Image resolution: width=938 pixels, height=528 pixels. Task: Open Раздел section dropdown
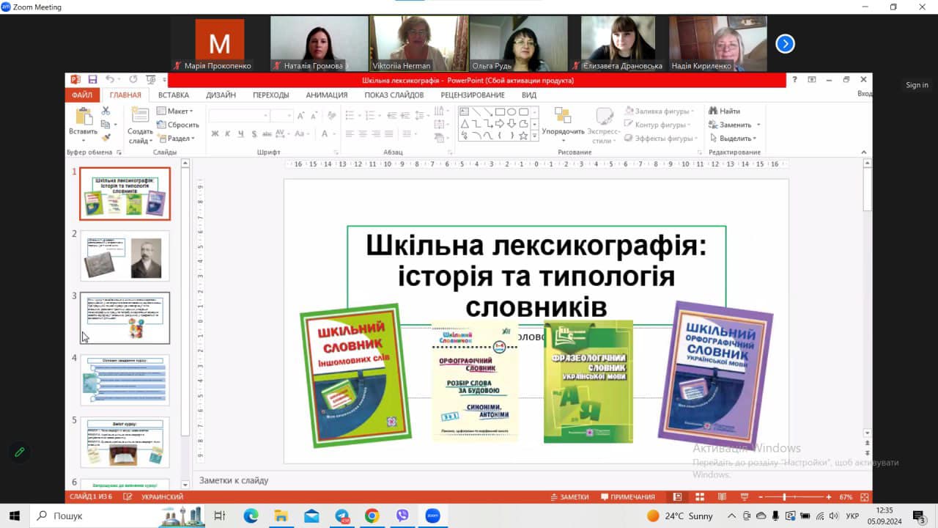tap(176, 138)
